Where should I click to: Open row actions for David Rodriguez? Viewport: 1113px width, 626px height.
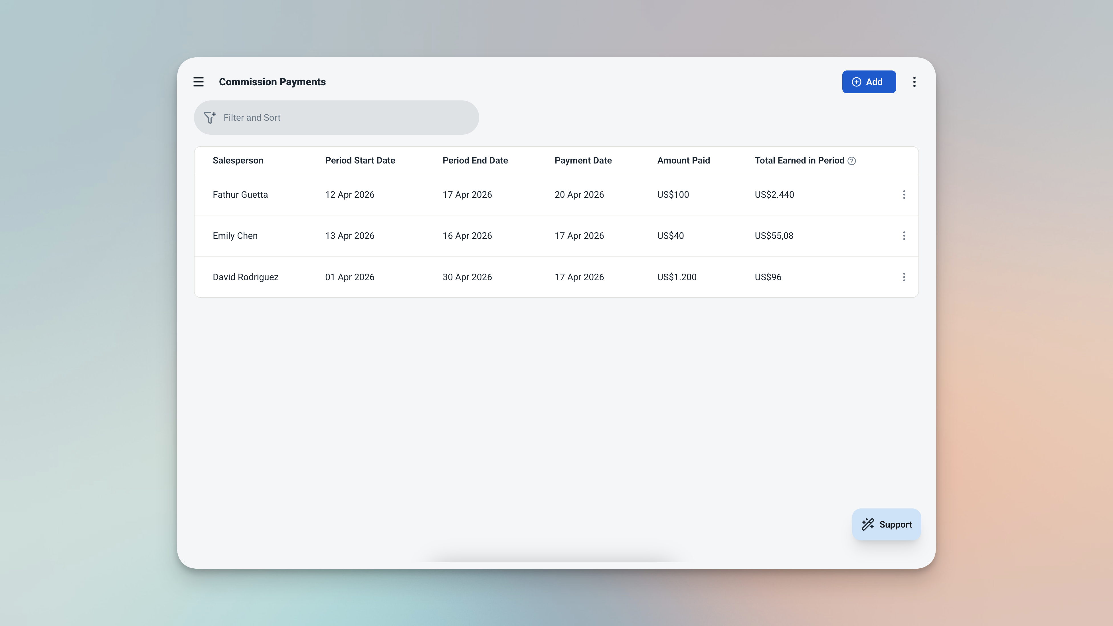click(x=904, y=277)
